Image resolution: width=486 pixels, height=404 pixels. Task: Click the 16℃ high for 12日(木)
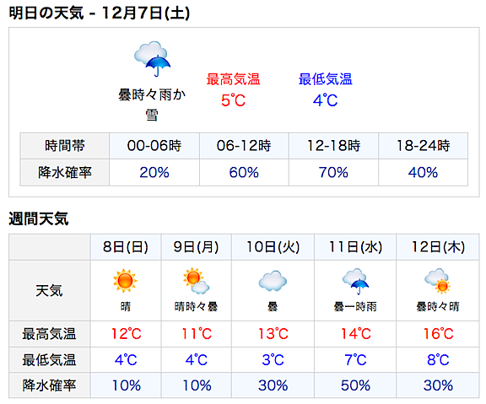(438, 334)
